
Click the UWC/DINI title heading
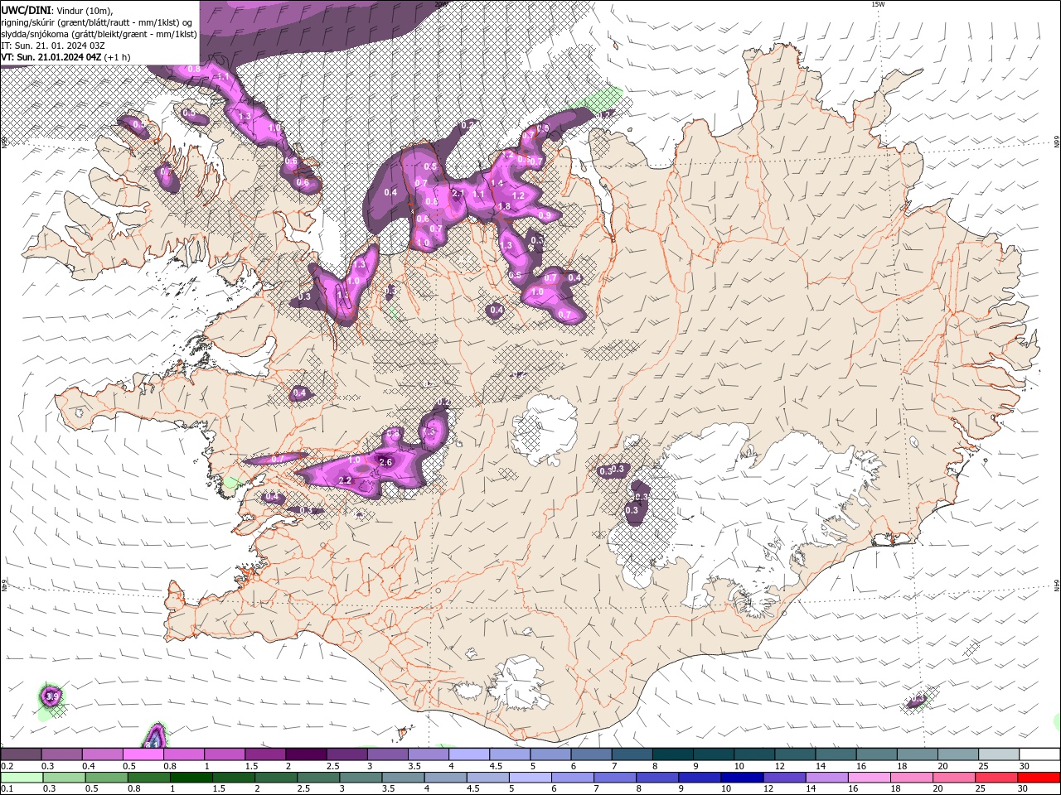[x=26, y=10]
